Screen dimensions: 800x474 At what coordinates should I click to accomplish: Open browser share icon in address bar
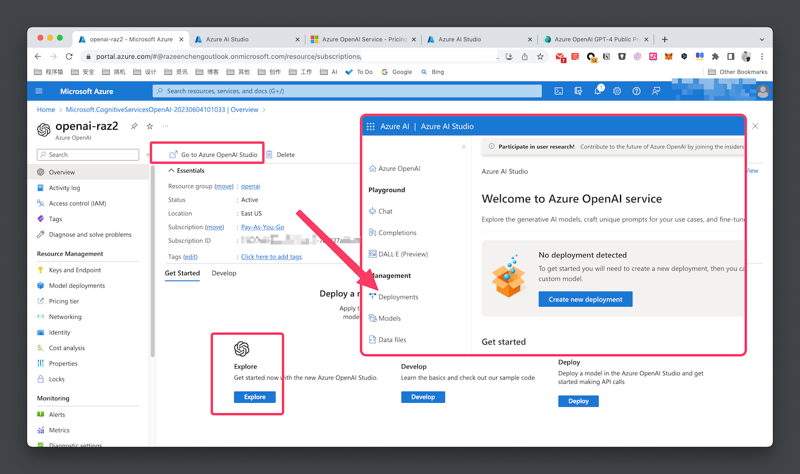[x=524, y=56]
